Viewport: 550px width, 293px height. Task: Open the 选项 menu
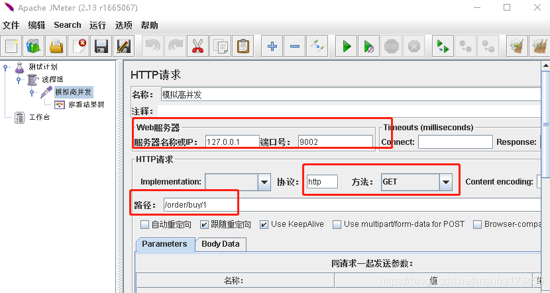click(x=123, y=25)
